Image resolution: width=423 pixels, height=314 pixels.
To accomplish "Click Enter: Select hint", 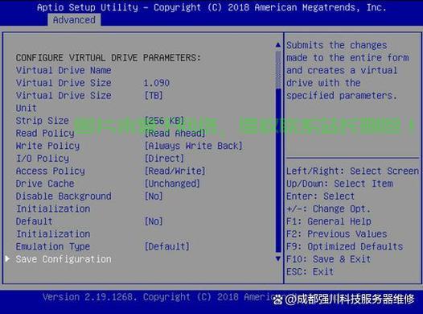I will (x=321, y=196).
